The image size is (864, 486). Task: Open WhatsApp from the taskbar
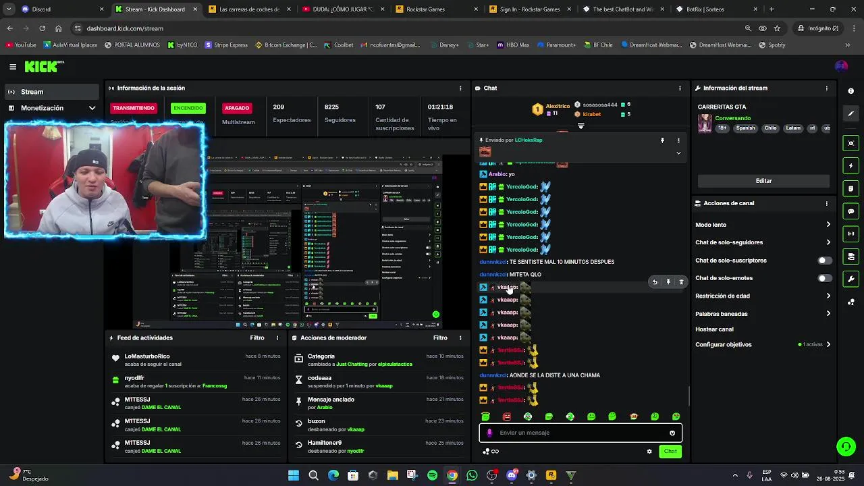472,476
